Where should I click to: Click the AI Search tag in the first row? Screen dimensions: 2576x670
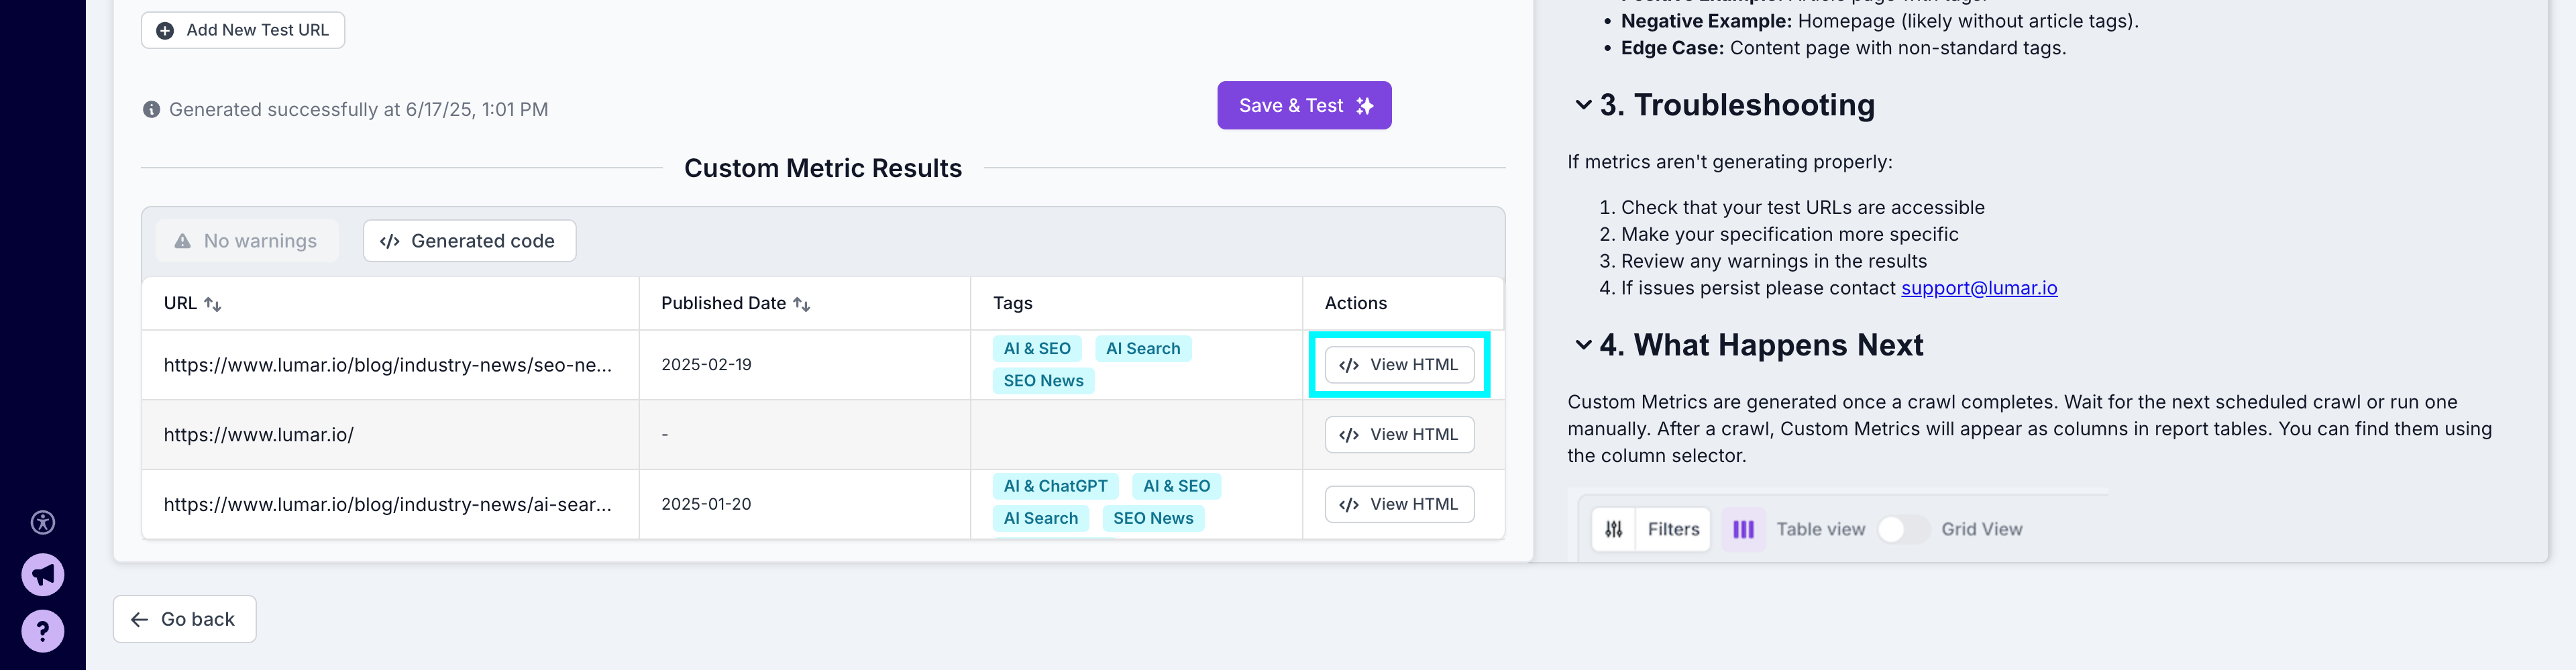[1143, 349]
